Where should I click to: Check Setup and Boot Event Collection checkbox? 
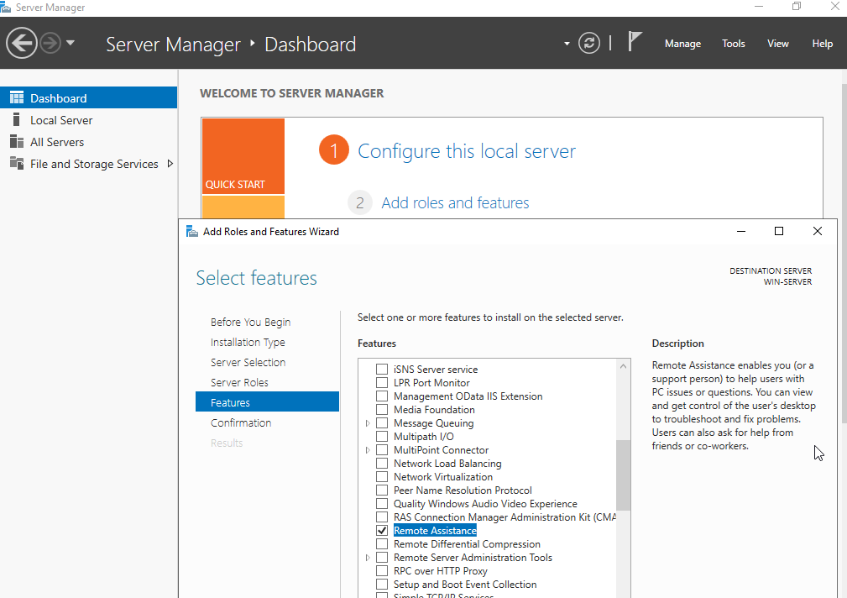point(382,585)
